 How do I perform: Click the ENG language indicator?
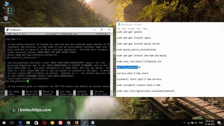[201, 123]
